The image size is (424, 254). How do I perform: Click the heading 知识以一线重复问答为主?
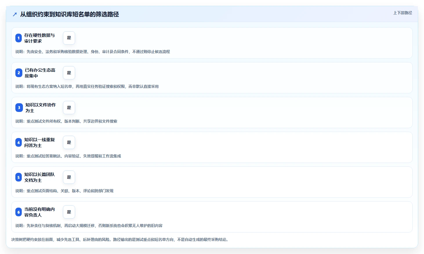tap(39, 142)
